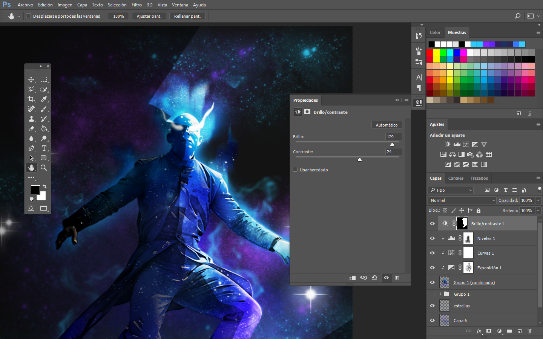The width and height of the screenshot is (543, 339).
Task: Open the Capas panel menu
Action: click(538, 178)
